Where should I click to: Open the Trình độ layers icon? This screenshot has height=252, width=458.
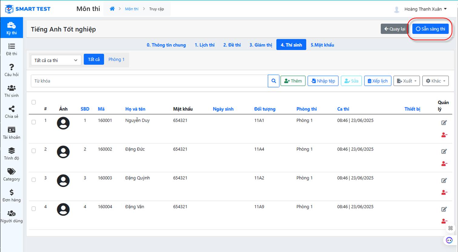click(12, 151)
